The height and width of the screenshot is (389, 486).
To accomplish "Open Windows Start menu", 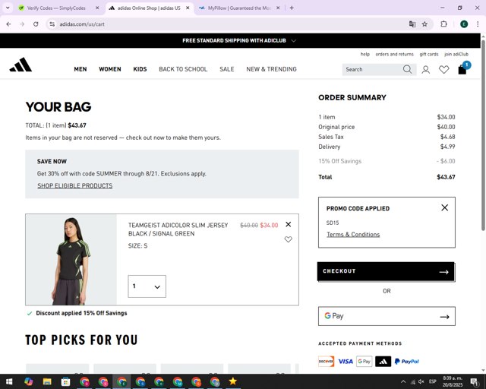I will click(9, 381).
